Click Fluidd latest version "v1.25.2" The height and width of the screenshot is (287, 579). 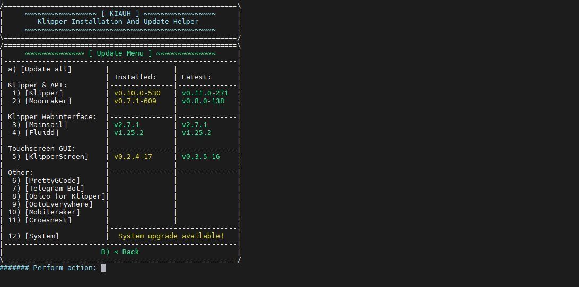(196, 133)
